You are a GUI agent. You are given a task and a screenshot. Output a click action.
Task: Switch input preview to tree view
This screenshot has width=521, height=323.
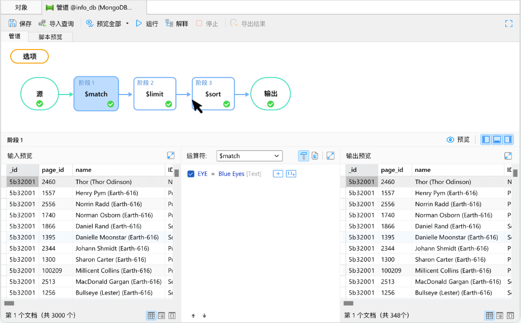pyautogui.click(x=162, y=316)
